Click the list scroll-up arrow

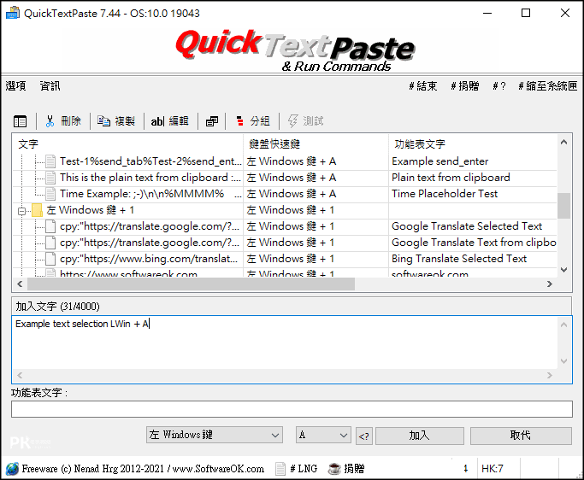[563, 142]
